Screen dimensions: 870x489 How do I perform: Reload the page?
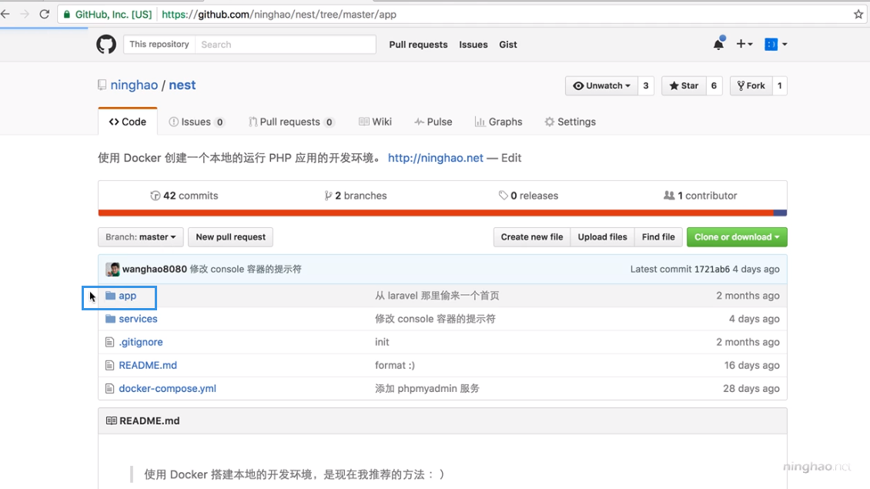tap(45, 15)
